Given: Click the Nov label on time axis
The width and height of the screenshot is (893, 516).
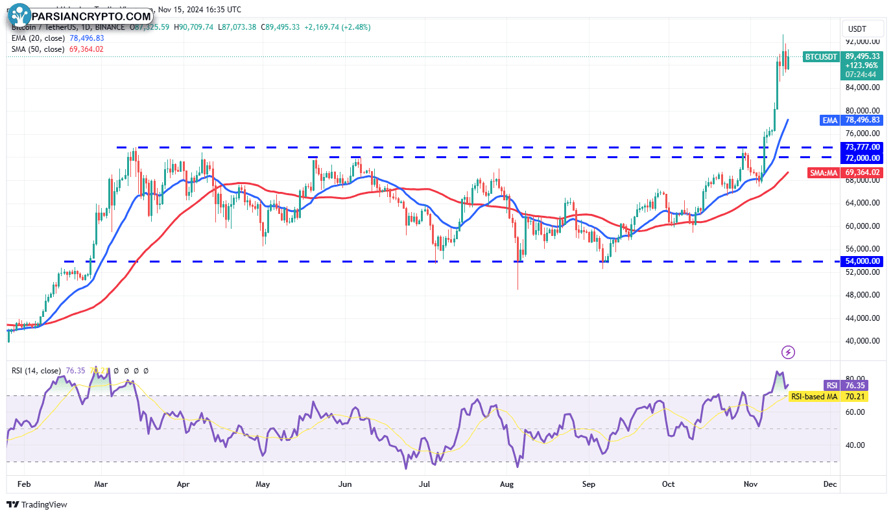Looking at the screenshot, I should point(752,484).
